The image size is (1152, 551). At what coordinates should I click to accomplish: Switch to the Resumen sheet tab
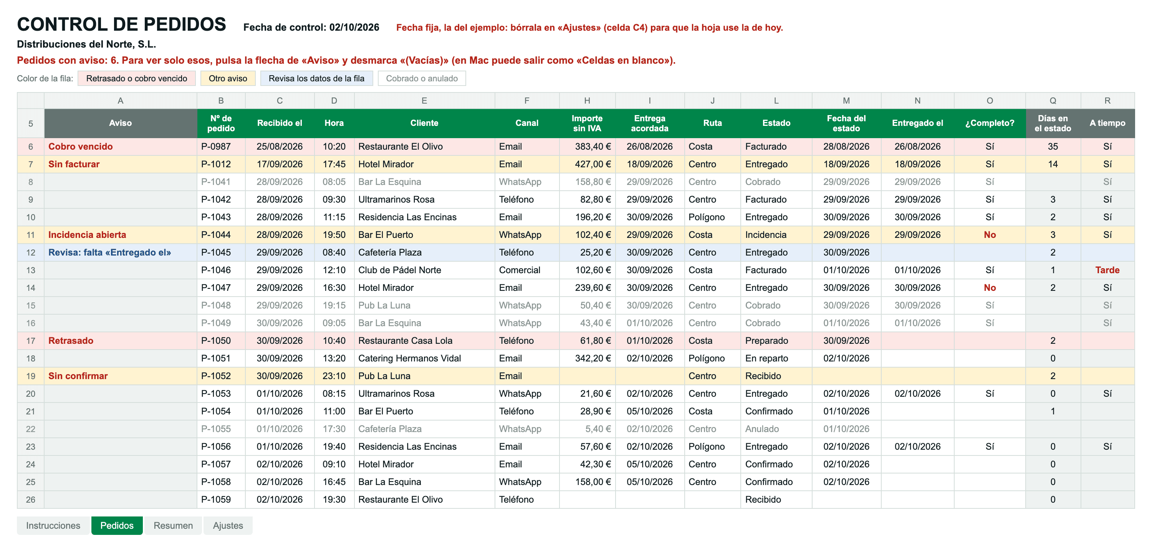[173, 525]
